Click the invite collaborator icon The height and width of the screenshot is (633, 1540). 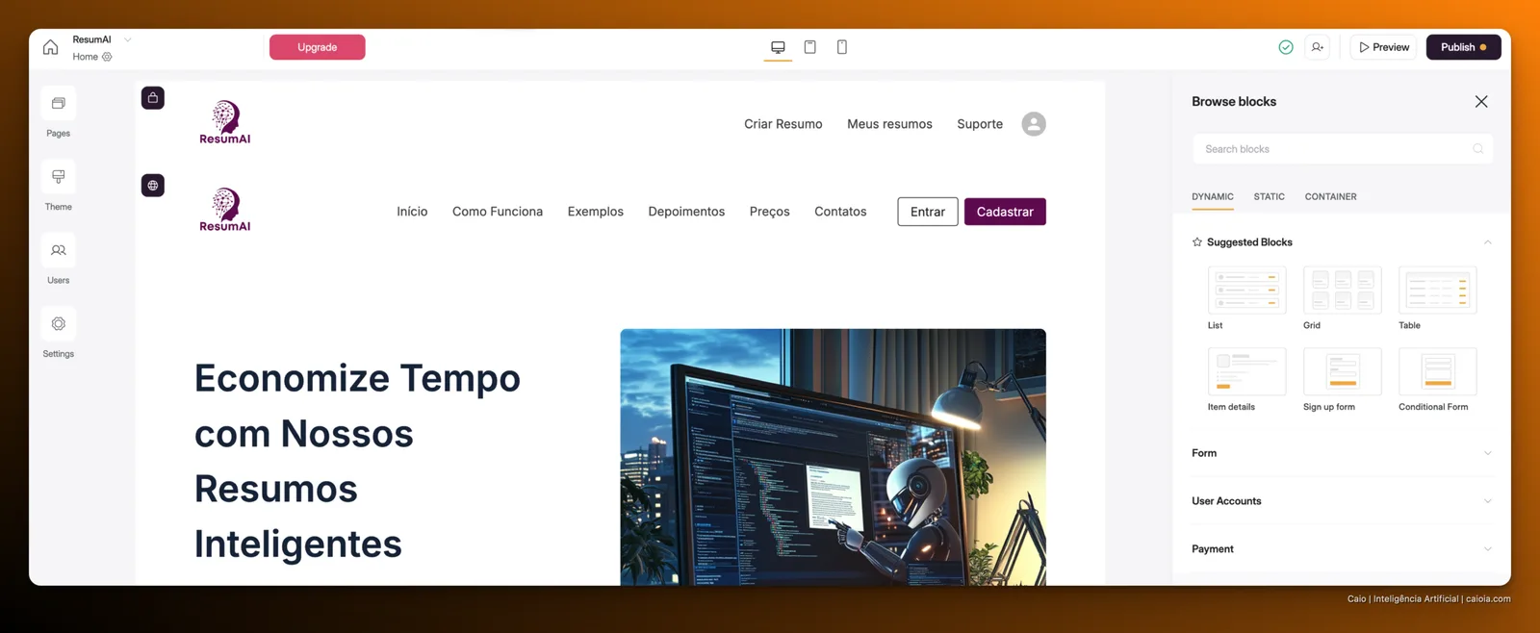(x=1318, y=47)
